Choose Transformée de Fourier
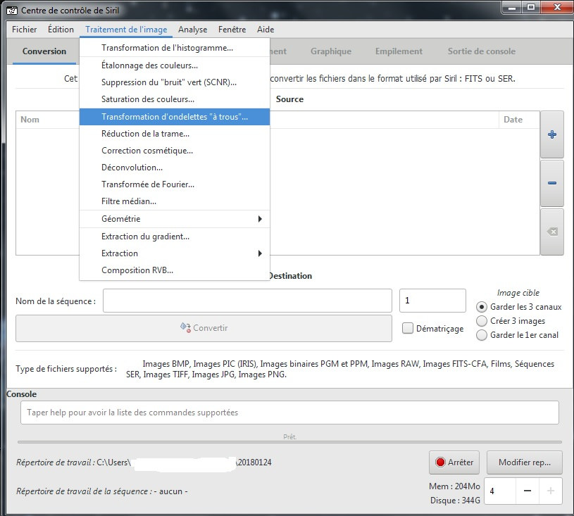 tap(175, 184)
